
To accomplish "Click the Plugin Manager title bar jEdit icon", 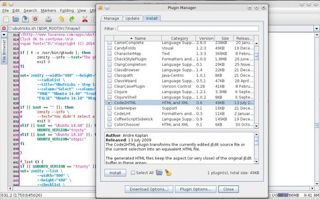I will point(100,8).
